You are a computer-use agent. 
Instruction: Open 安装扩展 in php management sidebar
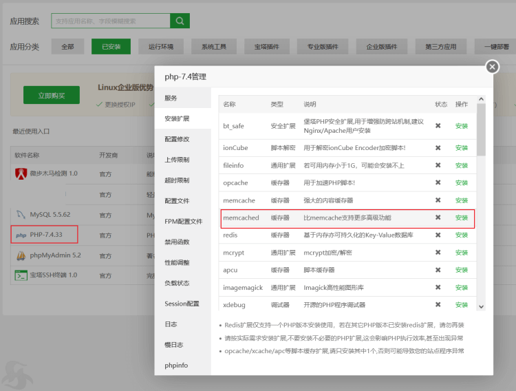click(182, 118)
